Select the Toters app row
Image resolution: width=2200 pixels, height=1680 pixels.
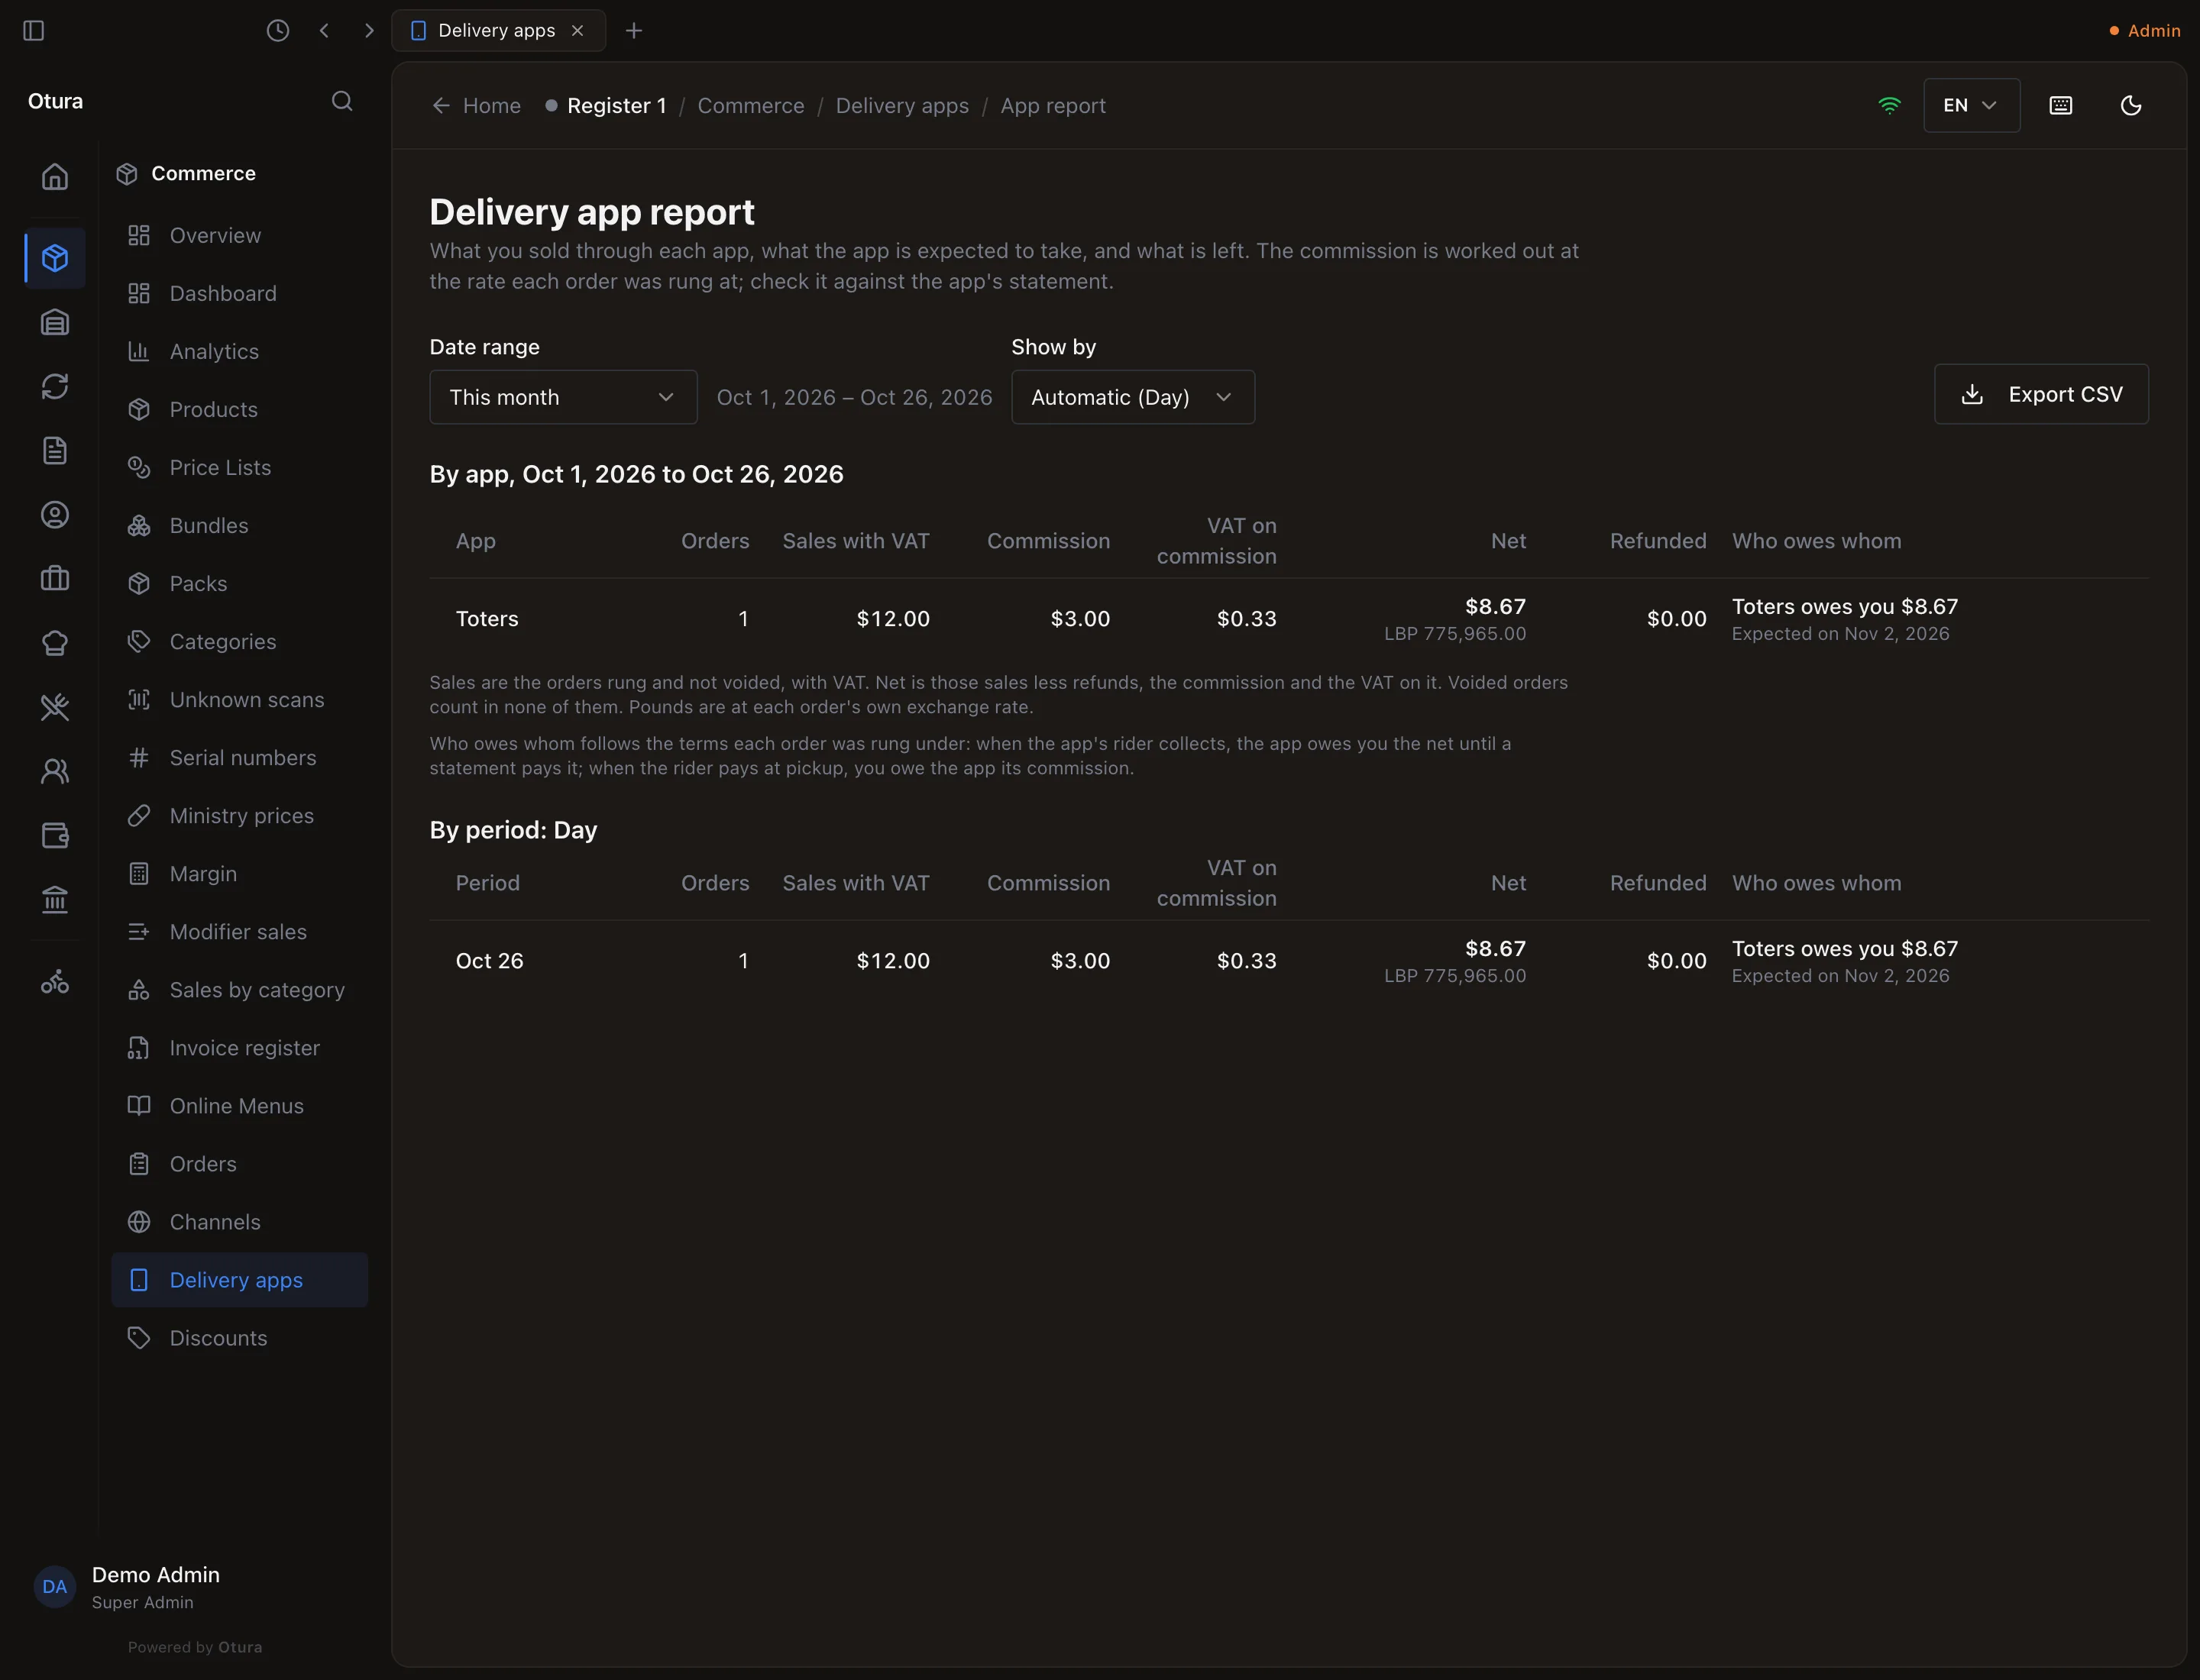pyautogui.click(x=1289, y=619)
